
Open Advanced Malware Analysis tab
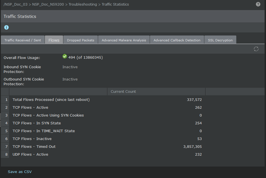[x=124, y=40]
